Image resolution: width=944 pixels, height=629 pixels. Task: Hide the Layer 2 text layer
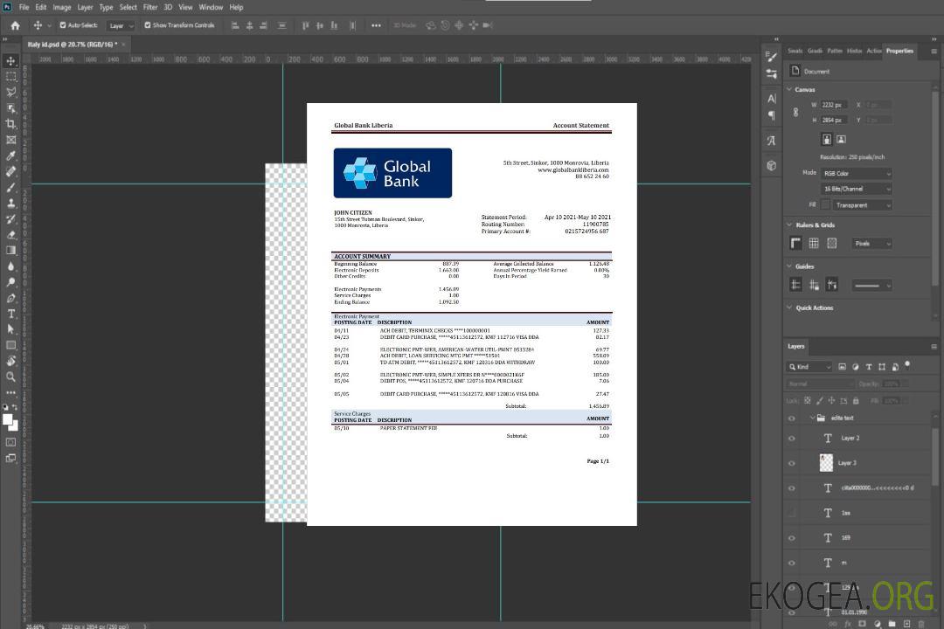[x=792, y=439]
